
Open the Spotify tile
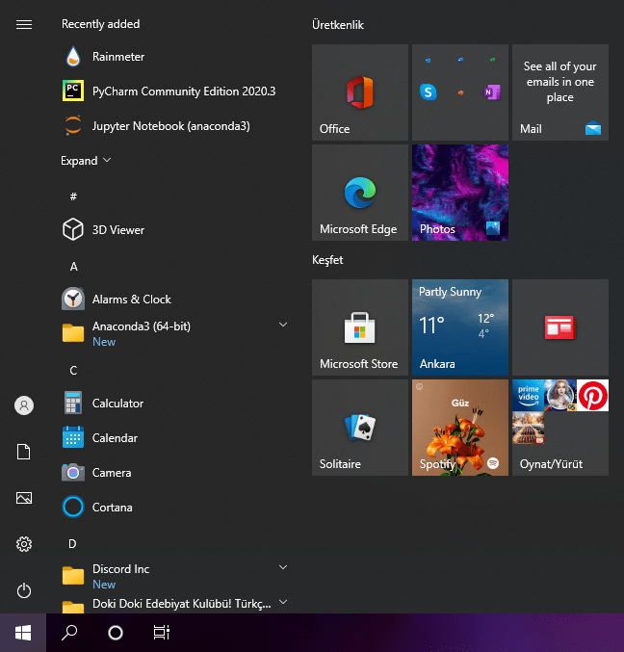460,428
